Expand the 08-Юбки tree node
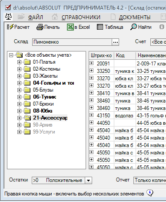Viewport: 166px width, 202px height. pos(19,111)
